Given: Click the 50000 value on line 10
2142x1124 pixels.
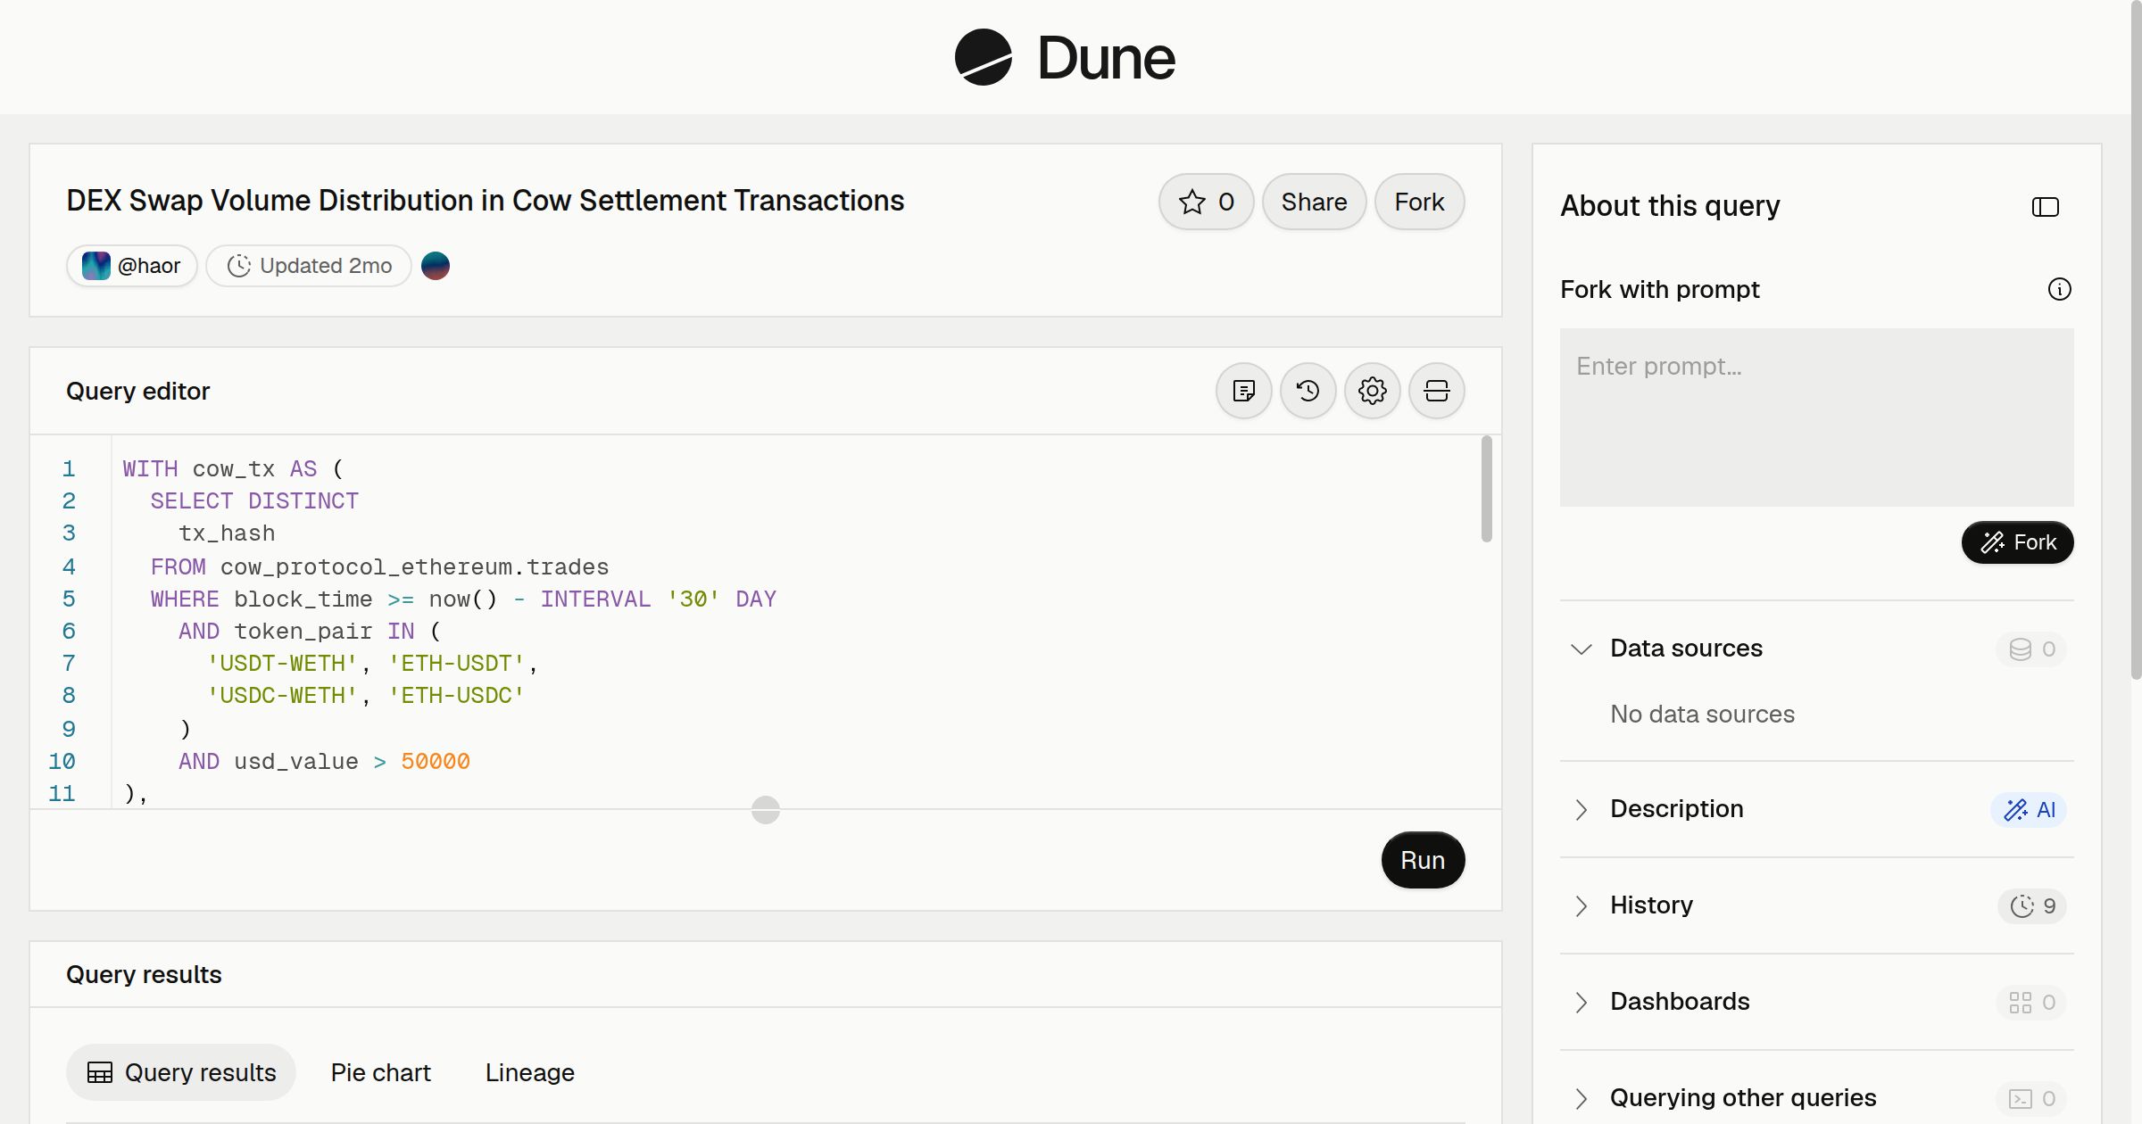Looking at the screenshot, I should tap(436, 761).
